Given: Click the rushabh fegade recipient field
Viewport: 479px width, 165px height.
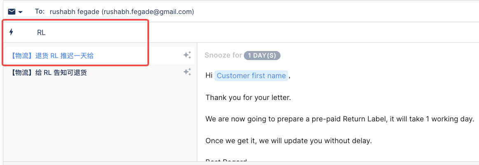Looking at the screenshot, I should tap(122, 12).
